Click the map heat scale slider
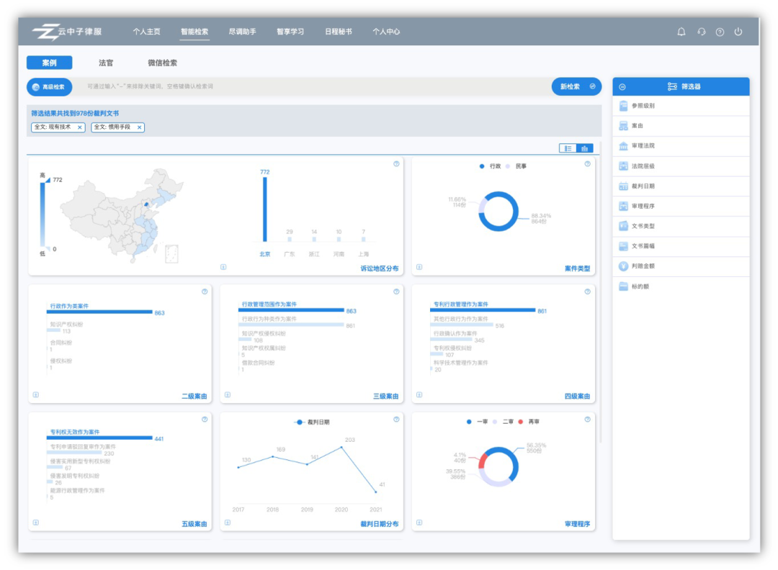The width and height of the screenshot is (778, 570). click(x=43, y=214)
